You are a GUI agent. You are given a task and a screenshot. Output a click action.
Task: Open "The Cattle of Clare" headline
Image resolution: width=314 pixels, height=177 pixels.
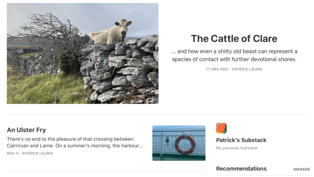coord(234,39)
